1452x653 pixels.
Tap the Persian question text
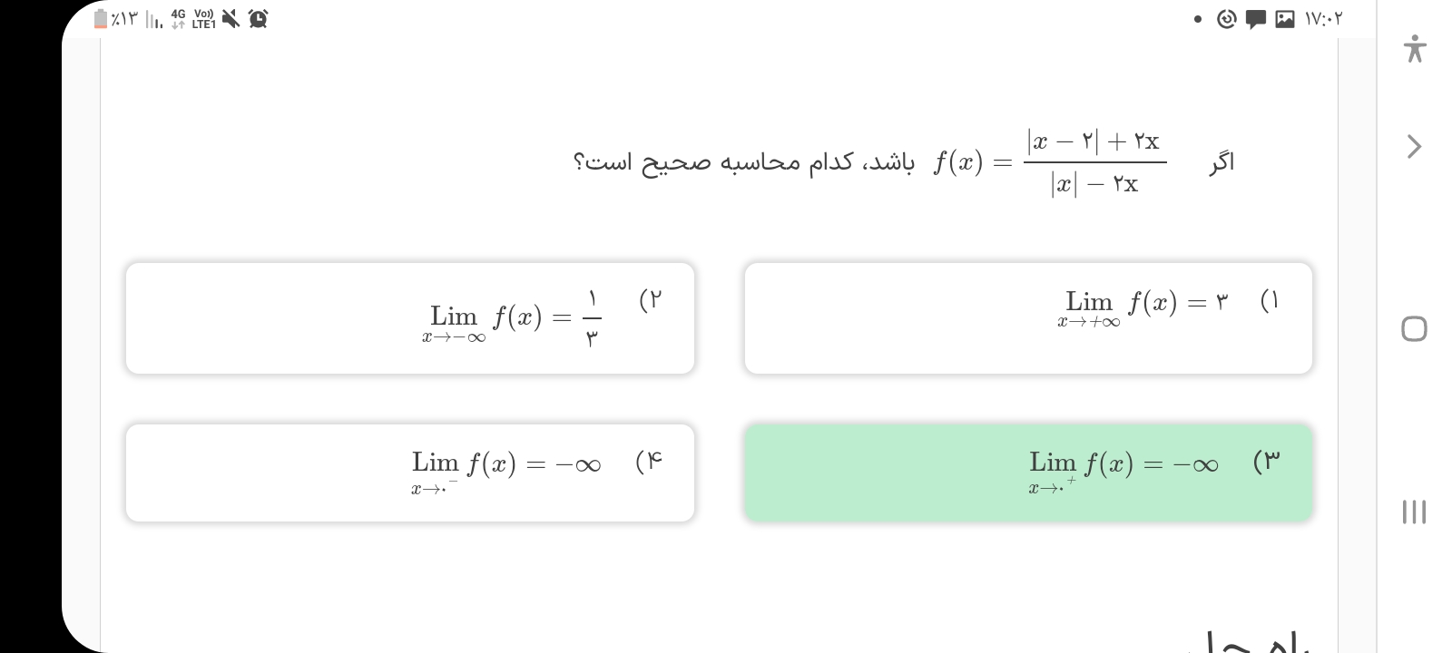(x=744, y=162)
